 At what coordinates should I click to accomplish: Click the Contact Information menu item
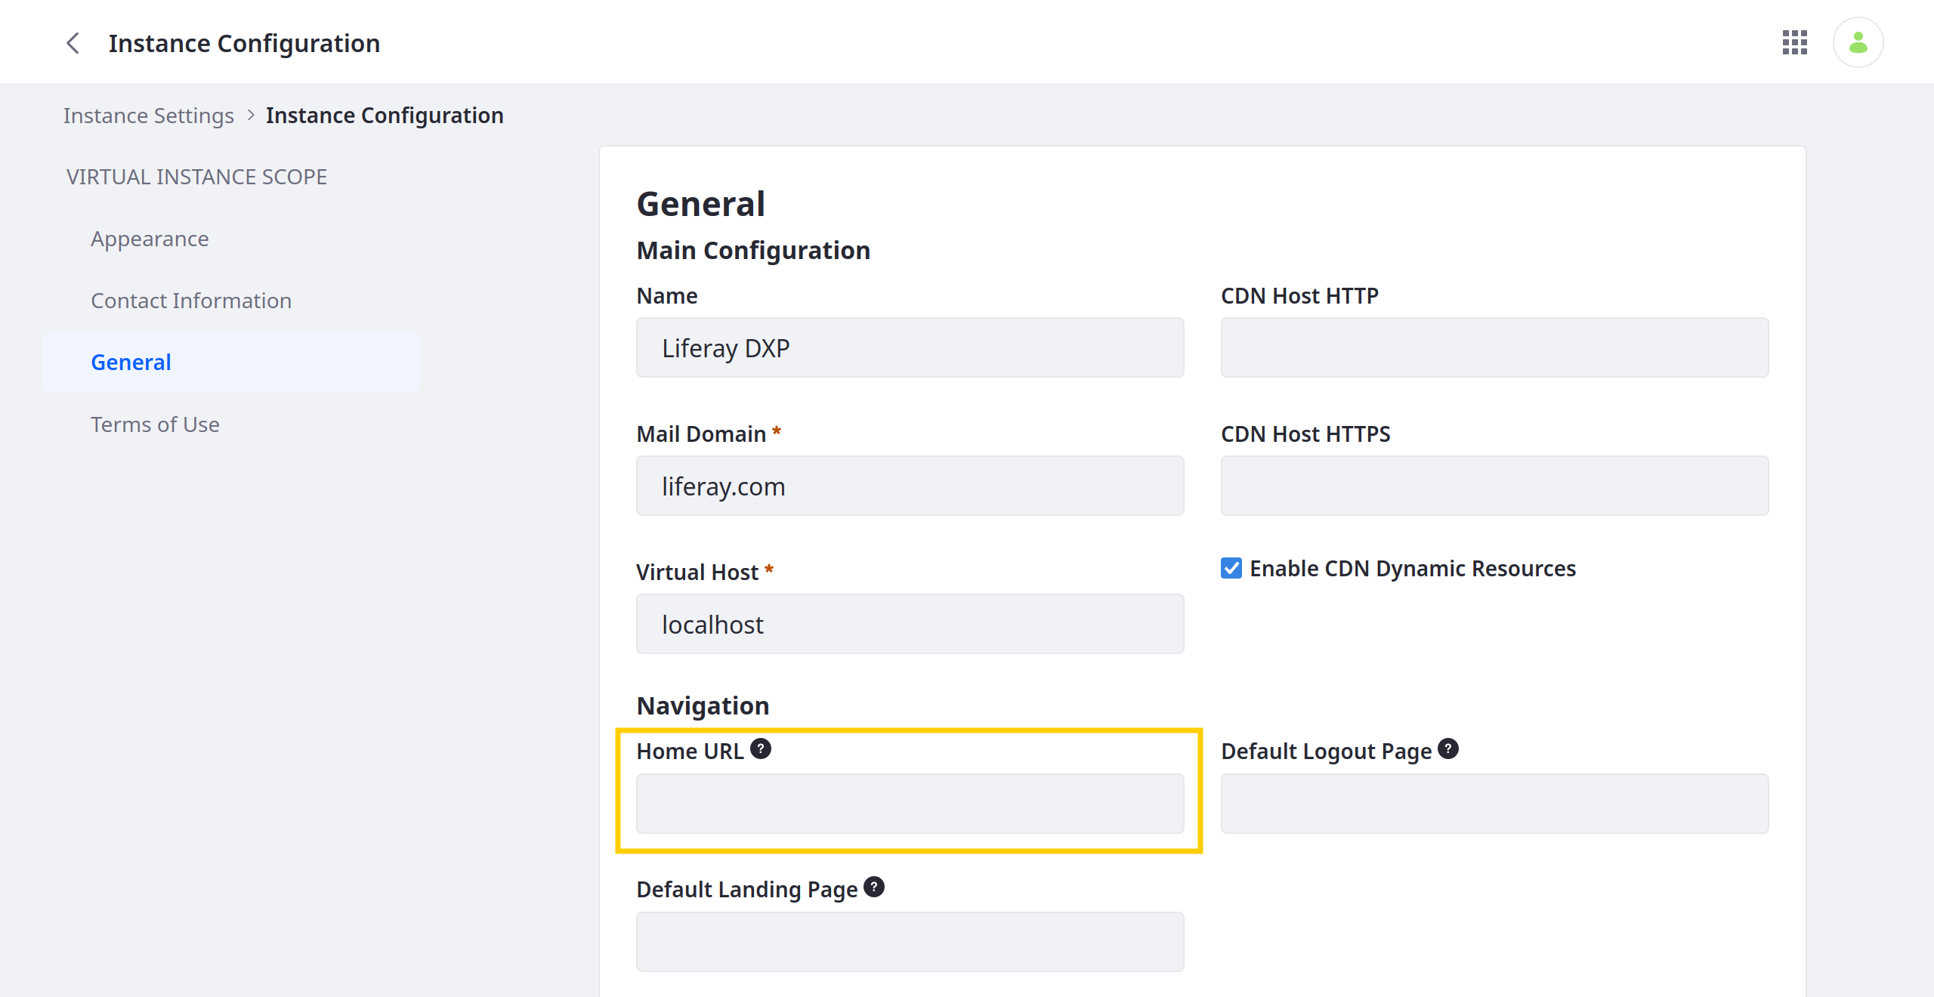pyautogui.click(x=190, y=300)
